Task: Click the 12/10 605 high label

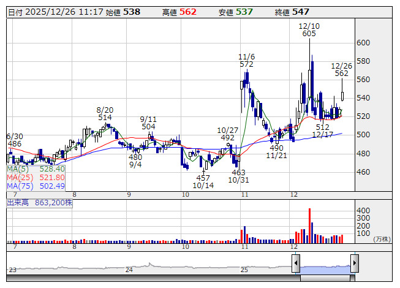Action: click(x=309, y=30)
